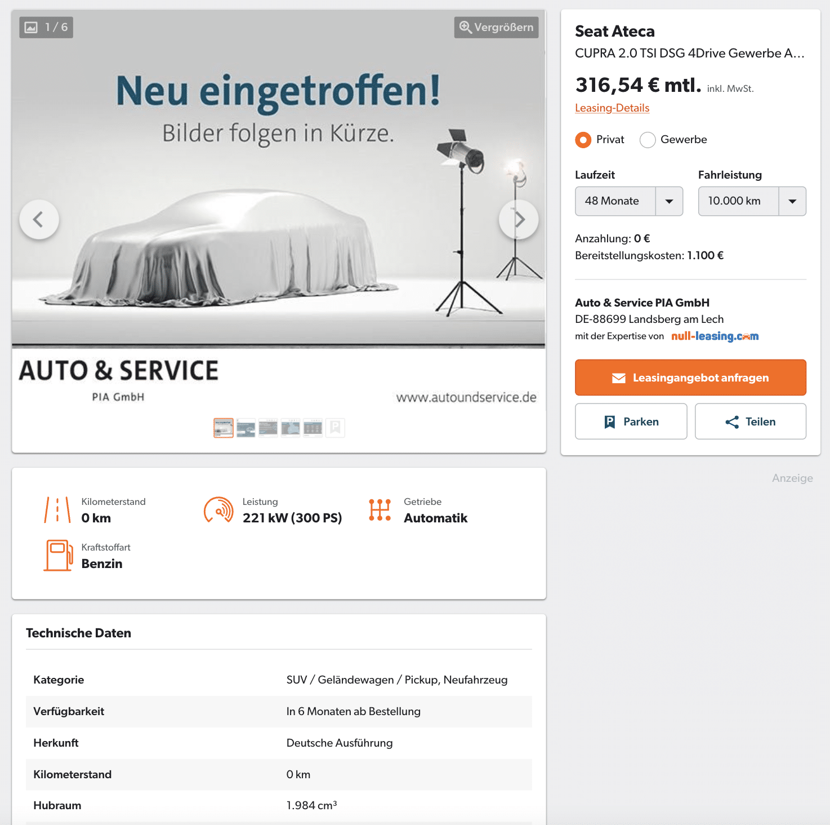Screen dimensions: 830x825
Task: Click the Herkunft row label
Action: (x=56, y=743)
